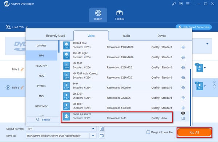This screenshot has width=218, height=142.
Task: Click Title 2 MP4 format icon
Action: tap(199, 86)
